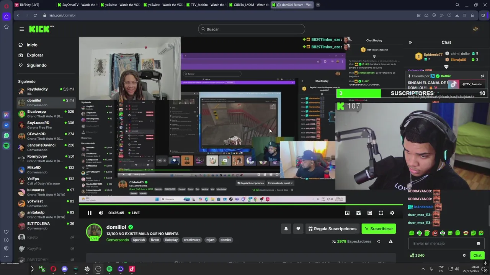490x275 pixels.
Task: Open the JancorisDavinci channel in the sidebar
Action: coord(46,147)
